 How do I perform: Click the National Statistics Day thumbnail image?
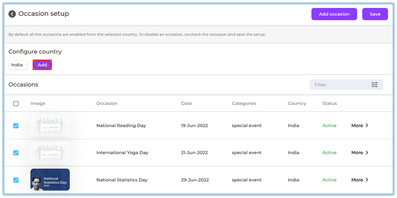pyautogui.click(x=50, y=180)
